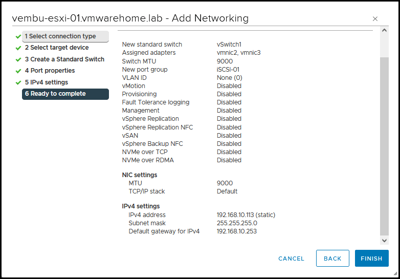The image size is (400, 279).
Task: Click the NVMe over TCP label
Action: [x=145, y=152]
